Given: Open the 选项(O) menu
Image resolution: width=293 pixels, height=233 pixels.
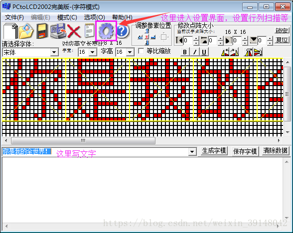Looking at the screenshot, I should click(94, 17).
